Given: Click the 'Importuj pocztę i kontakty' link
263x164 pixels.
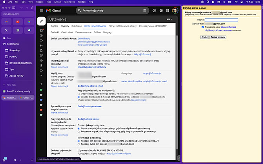Looking at the screenshot, I should point(91,67).
